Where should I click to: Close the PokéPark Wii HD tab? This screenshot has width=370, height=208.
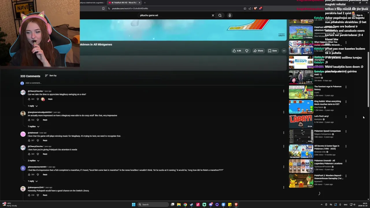139,3
